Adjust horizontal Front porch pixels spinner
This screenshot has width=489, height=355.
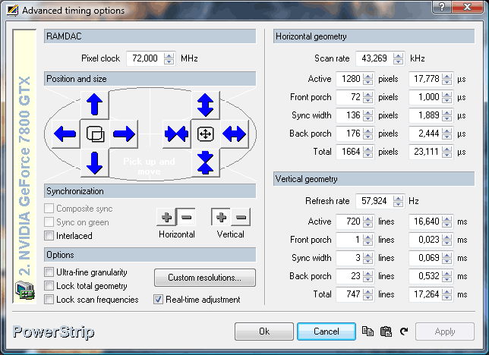368,97
